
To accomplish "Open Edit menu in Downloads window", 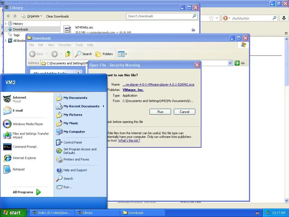I will pyautogui.click(x=41, y=45).
